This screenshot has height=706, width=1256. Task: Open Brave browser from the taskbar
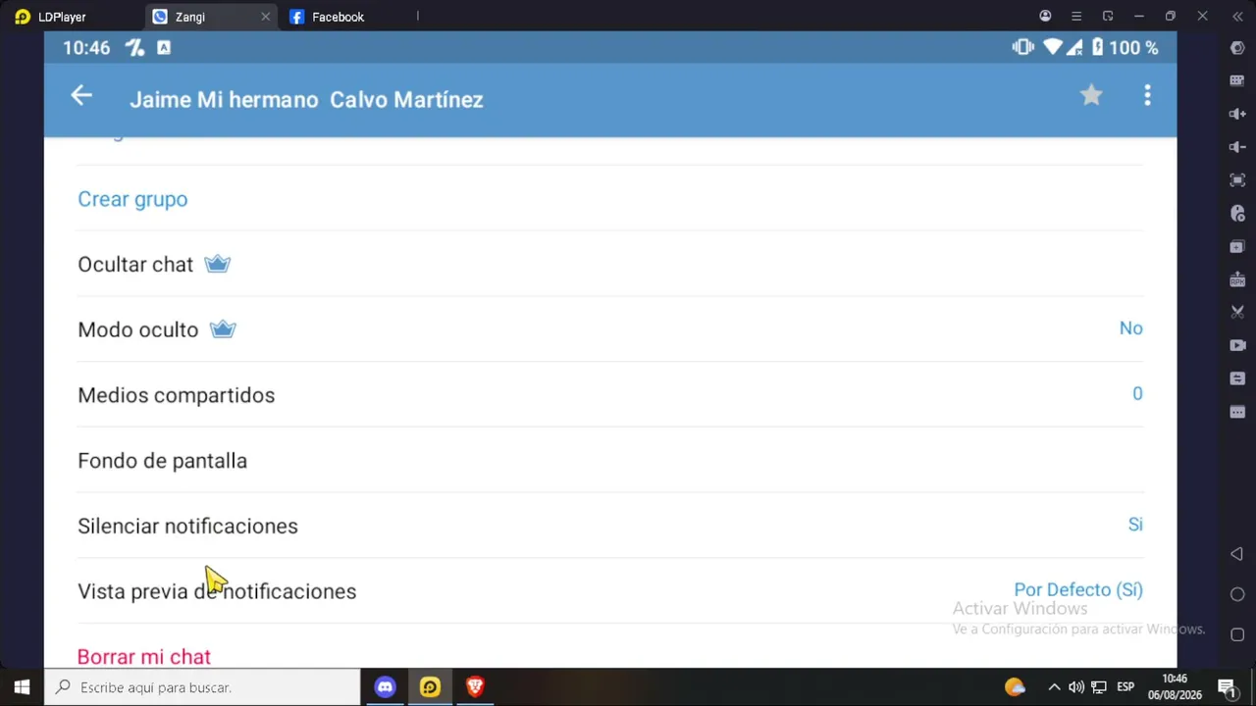(475, 687)
